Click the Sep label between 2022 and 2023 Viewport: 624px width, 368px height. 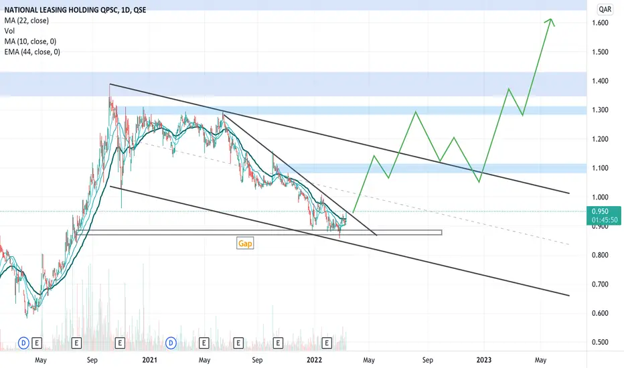(427, 360)
